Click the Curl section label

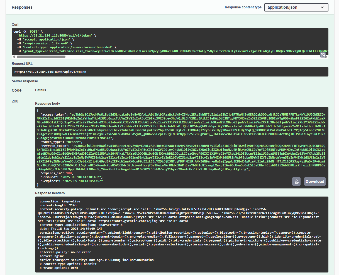pos(15,25)
